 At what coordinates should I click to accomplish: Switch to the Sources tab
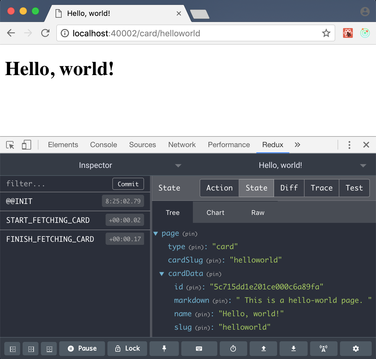point(143,145)
